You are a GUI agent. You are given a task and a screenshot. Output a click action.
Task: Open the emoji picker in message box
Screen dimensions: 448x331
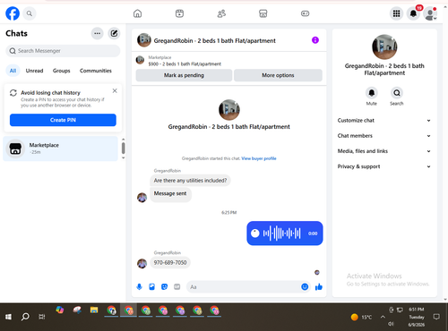click(305, 287)
